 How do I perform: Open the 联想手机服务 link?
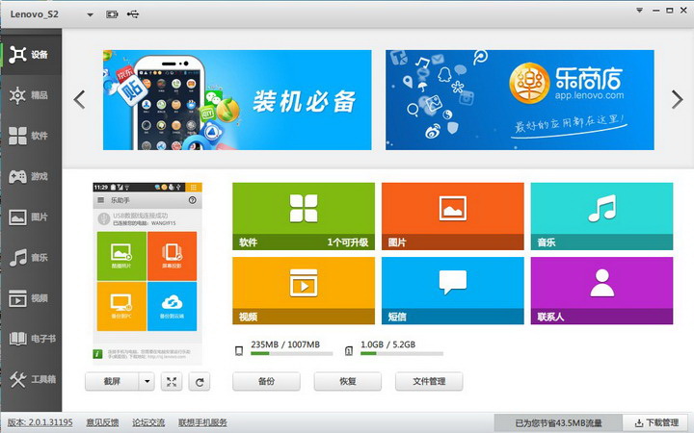coord(202,422)
